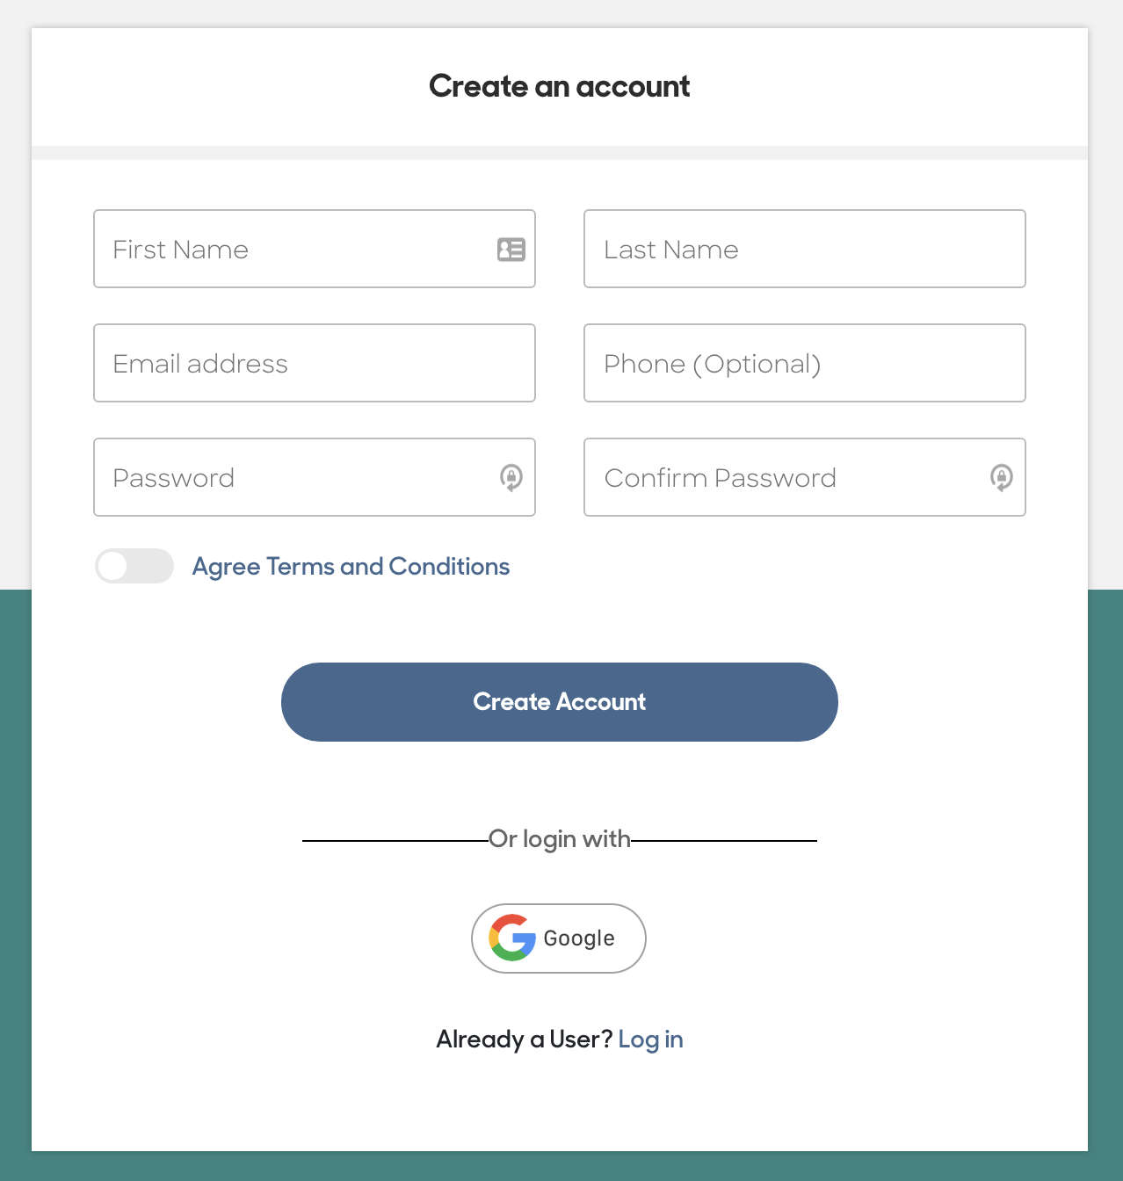Click the lock icon in Confirm Password field

[1002, 479]
